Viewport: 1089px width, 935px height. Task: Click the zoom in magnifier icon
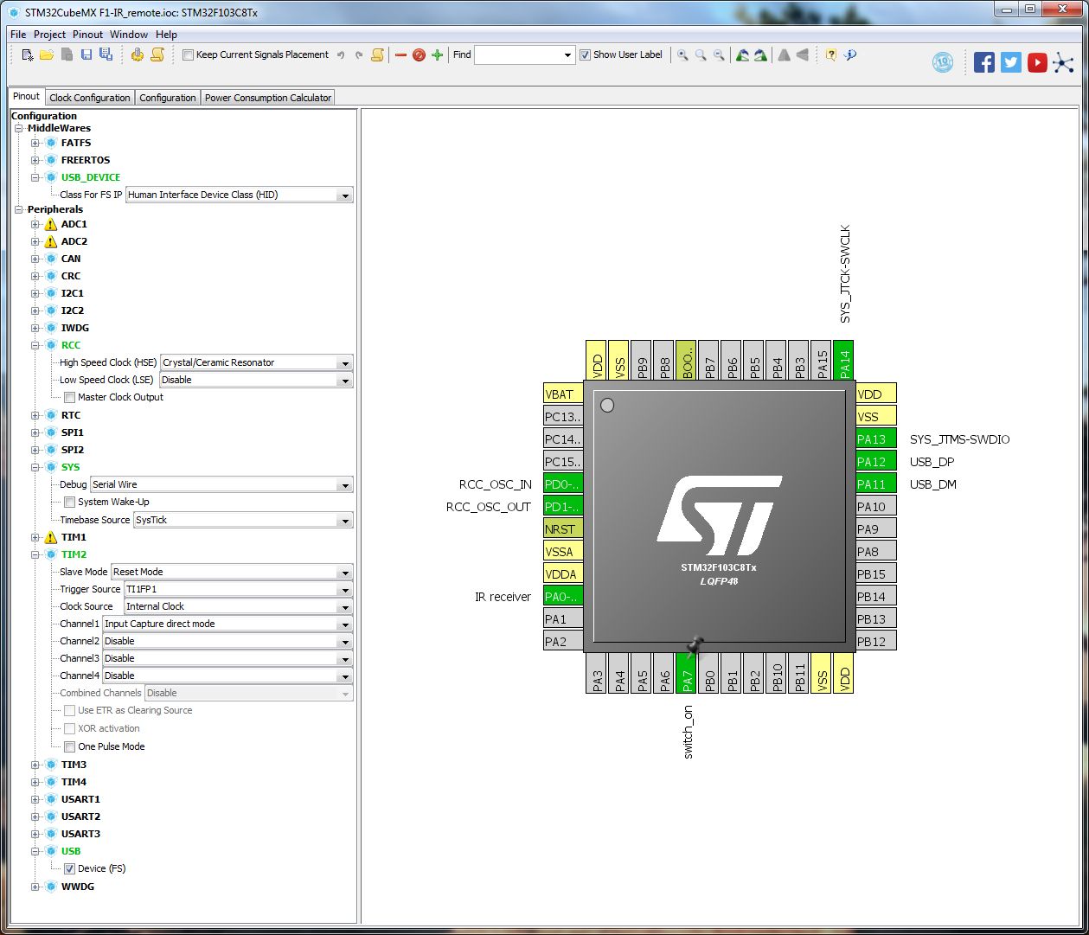pos(682,54)
